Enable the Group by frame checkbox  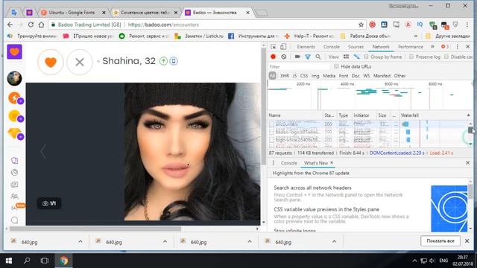[x=366, y=57]
